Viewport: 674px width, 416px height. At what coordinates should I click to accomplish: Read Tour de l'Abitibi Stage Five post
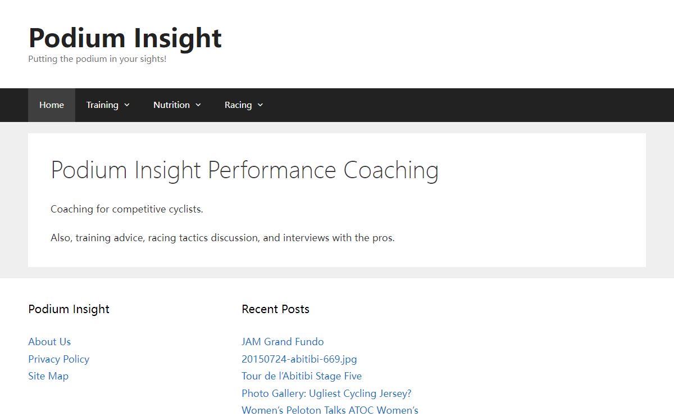pos(302,376)
